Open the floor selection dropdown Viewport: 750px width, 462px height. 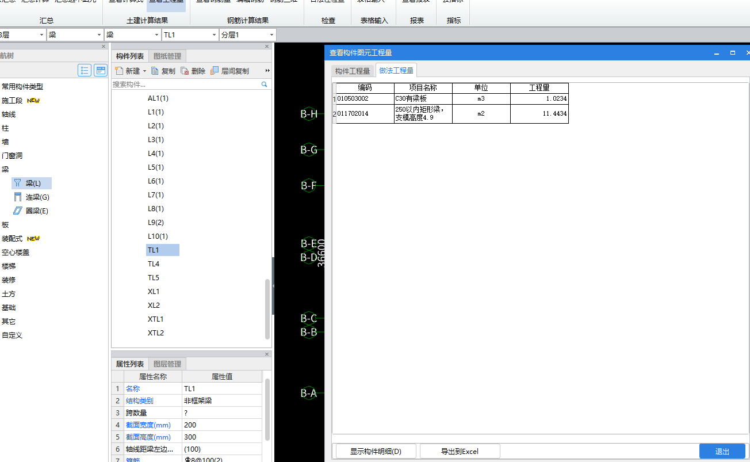[41, 35]
